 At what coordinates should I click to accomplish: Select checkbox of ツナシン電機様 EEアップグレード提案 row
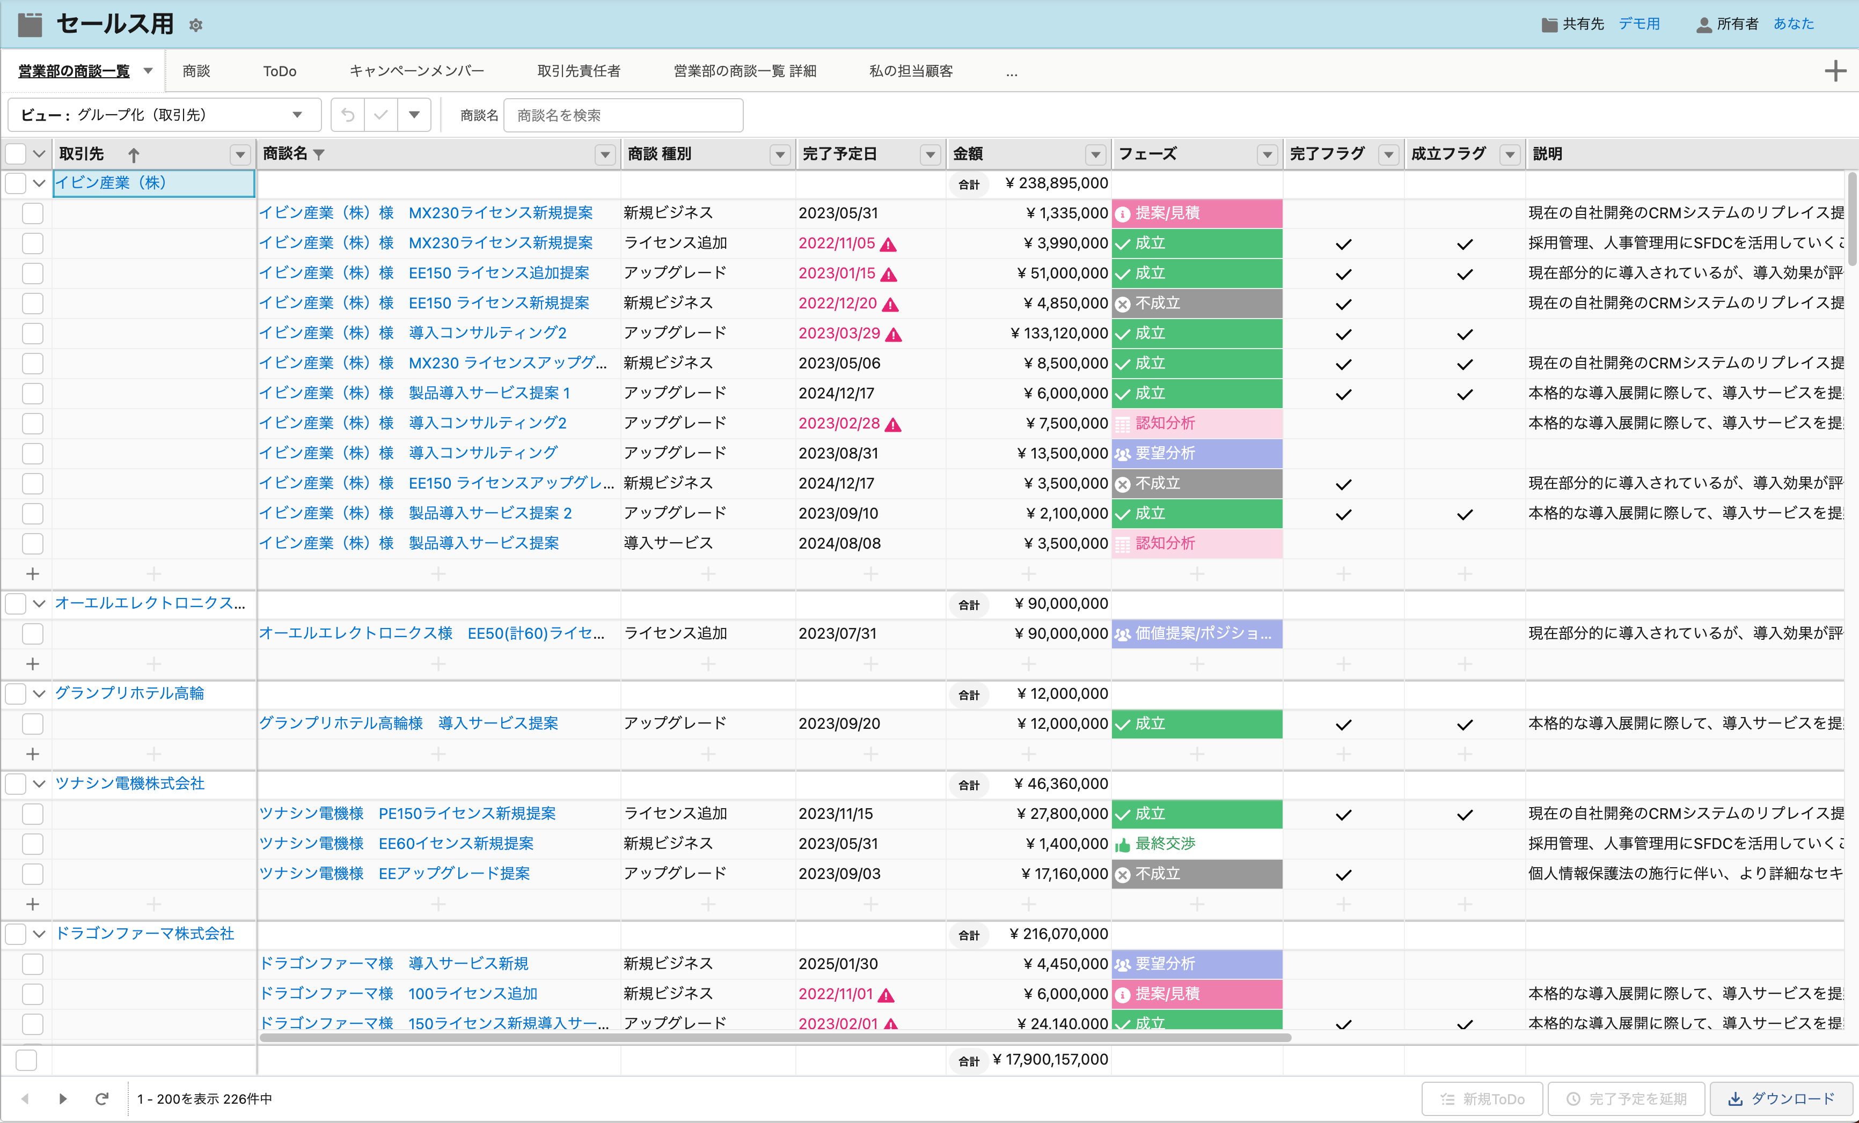pyautogui.click(x=32, y=874)
